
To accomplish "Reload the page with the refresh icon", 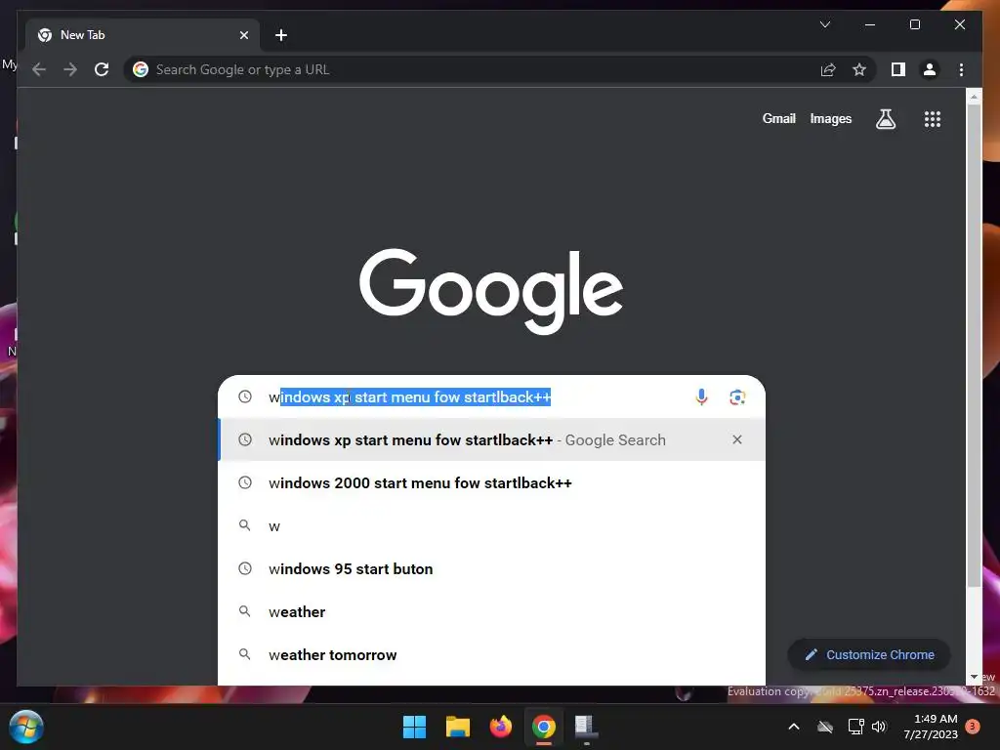I will (102, 69).
